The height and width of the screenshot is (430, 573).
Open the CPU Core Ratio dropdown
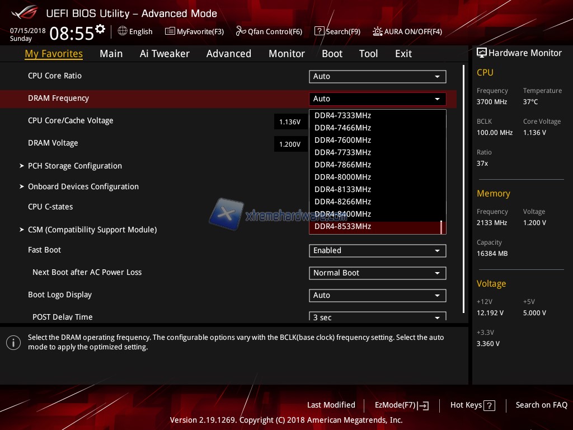click(x=377, y=77)
